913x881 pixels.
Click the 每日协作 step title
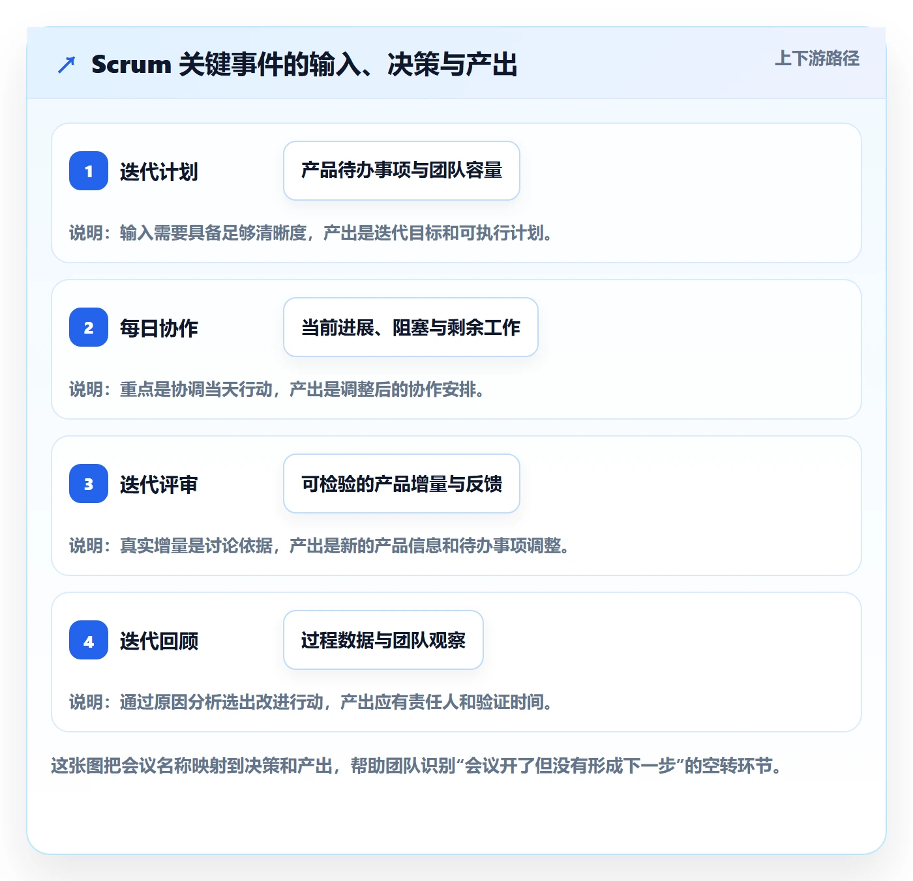pos(158,328)
